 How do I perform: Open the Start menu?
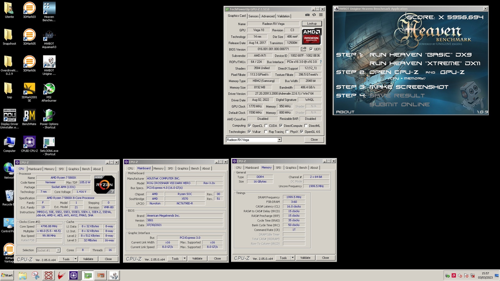tap(7, 275)
